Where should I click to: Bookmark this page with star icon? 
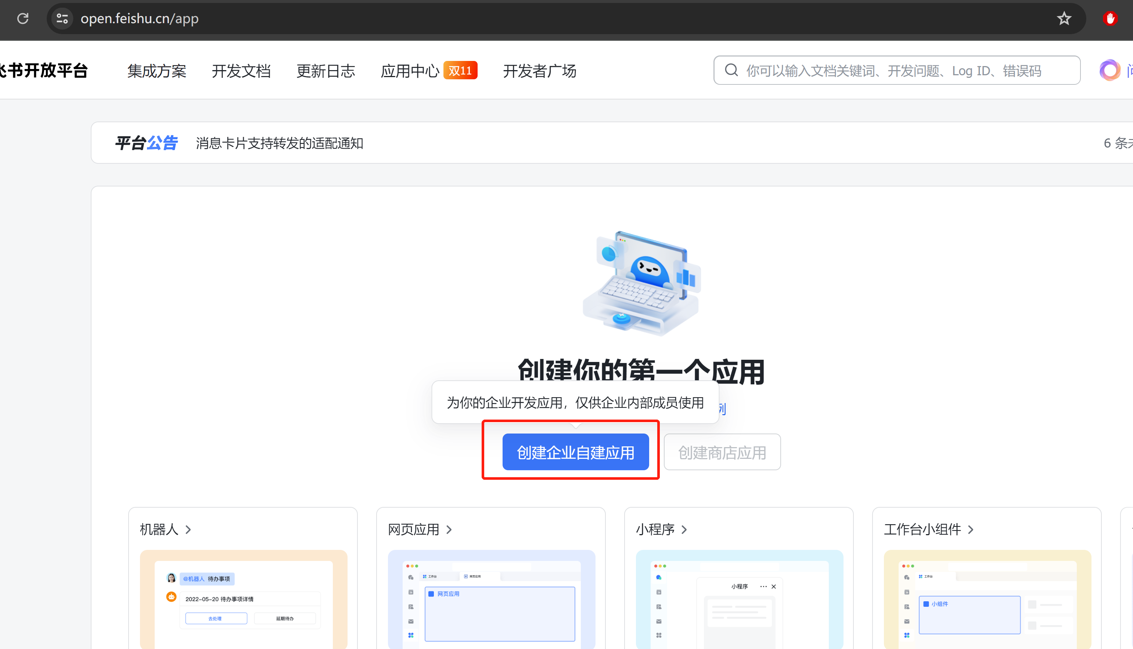point(1064,18)
